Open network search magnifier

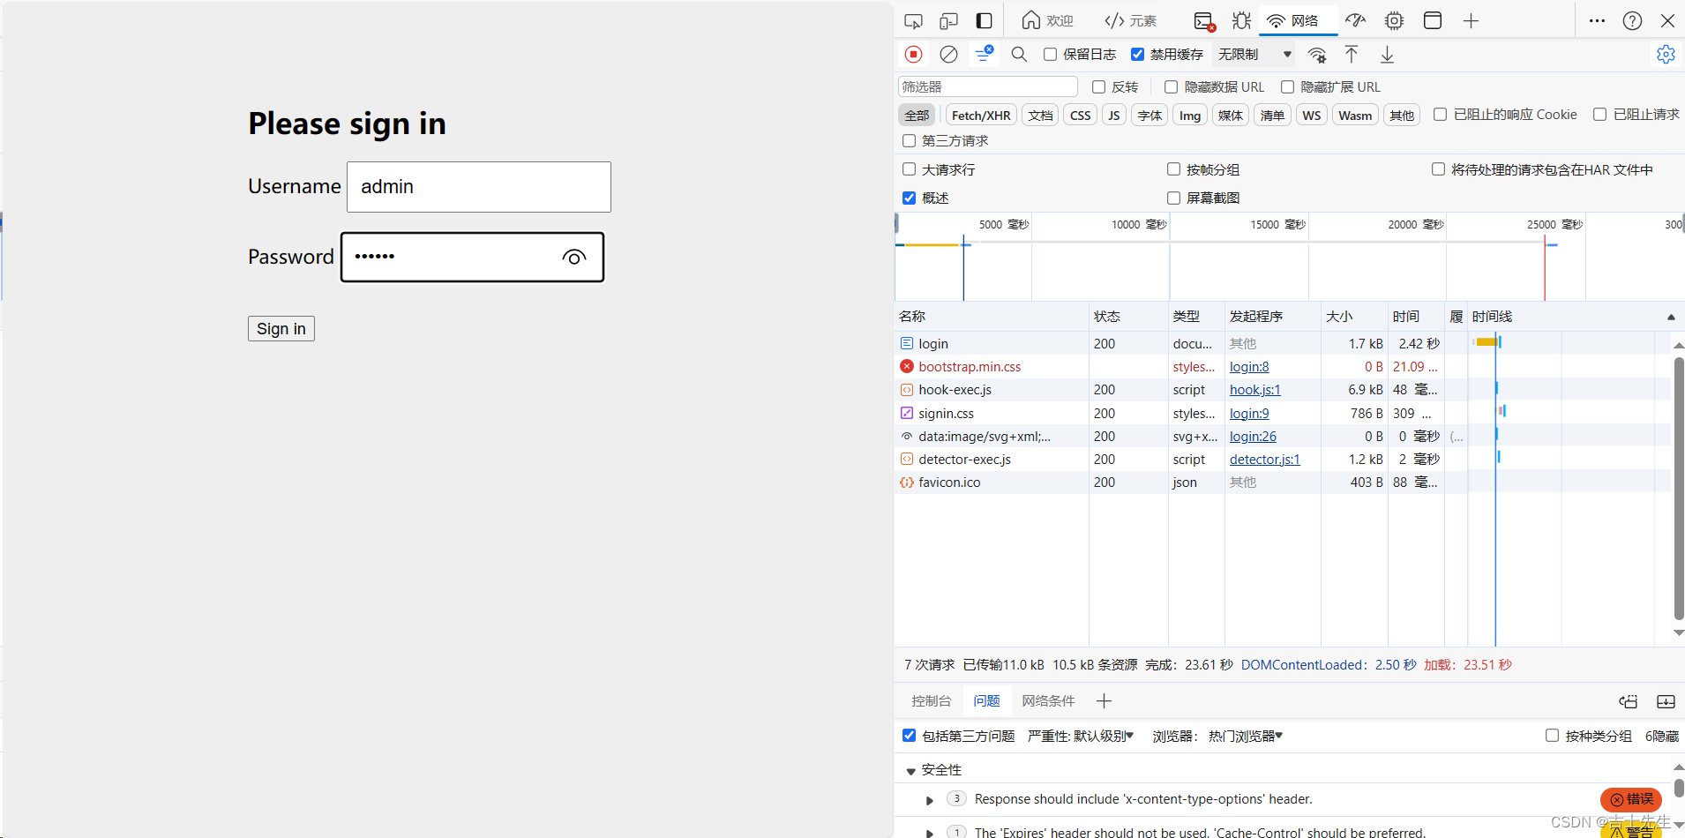tap(1019, 55)
